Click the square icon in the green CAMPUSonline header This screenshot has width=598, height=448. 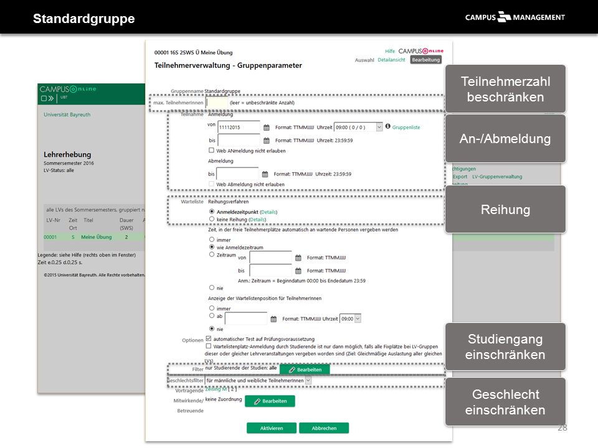44,98
